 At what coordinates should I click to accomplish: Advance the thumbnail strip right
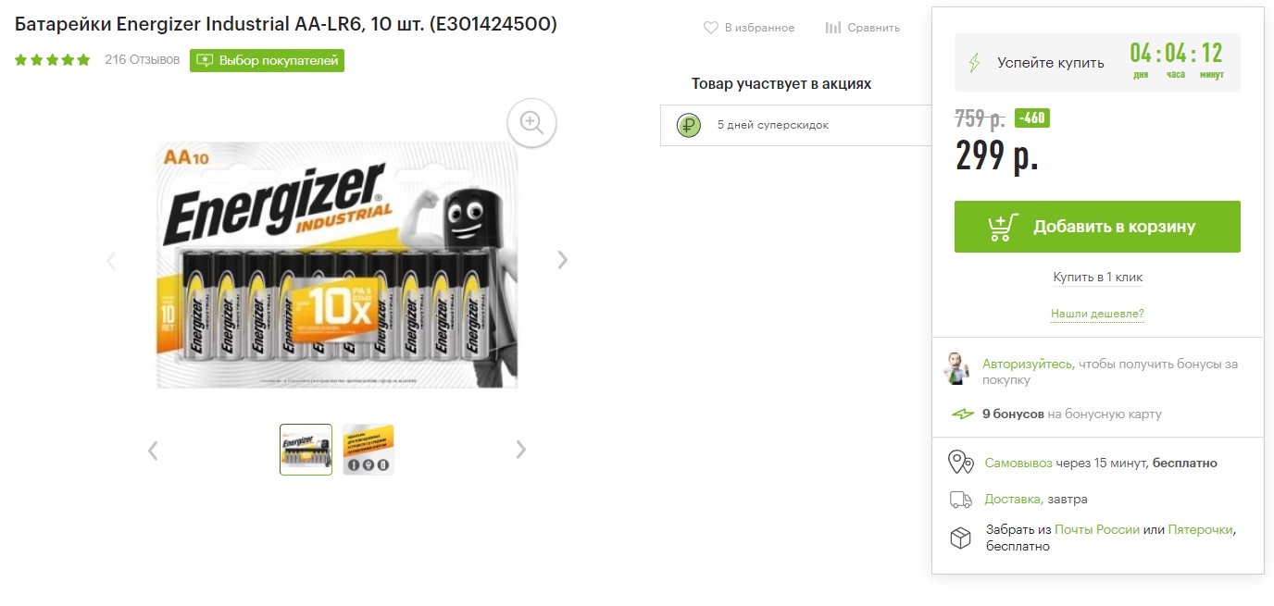coord(521,450)
